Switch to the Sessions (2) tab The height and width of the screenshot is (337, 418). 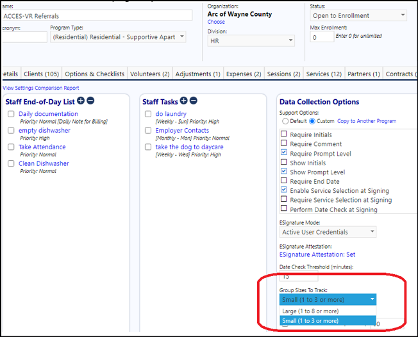[283, 74]
